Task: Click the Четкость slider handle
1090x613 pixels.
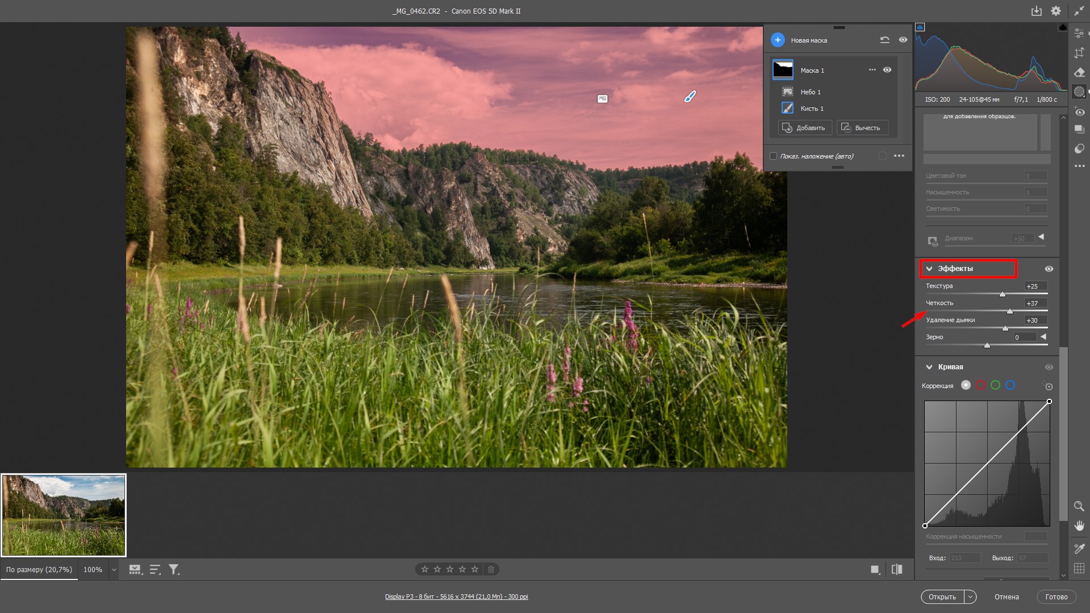Action: pyautogui.click(x=1009, y=311)
